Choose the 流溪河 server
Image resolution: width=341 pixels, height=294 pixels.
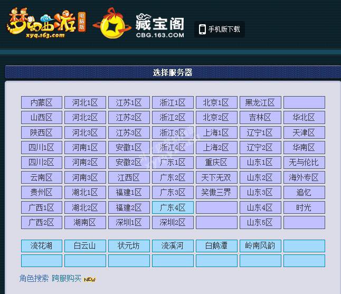tap(173, 246)
